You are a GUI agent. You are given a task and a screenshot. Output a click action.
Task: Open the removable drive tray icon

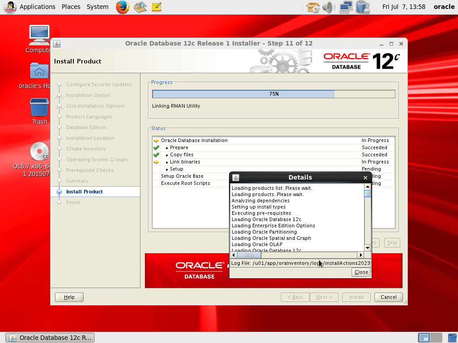click(363, 7)
